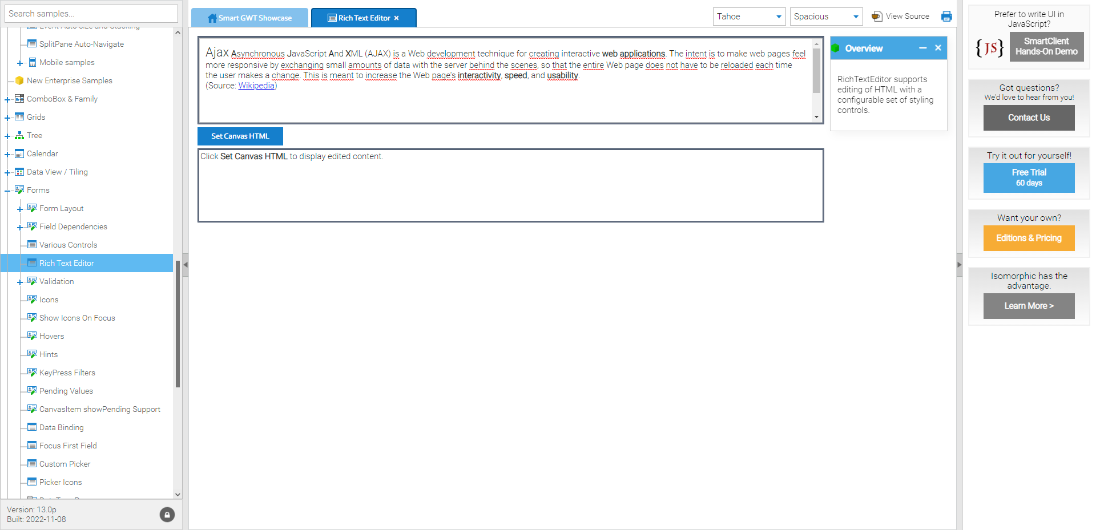Select Various Controls in the tree
The image size is (1096, 530).
[x=68, y=245]
